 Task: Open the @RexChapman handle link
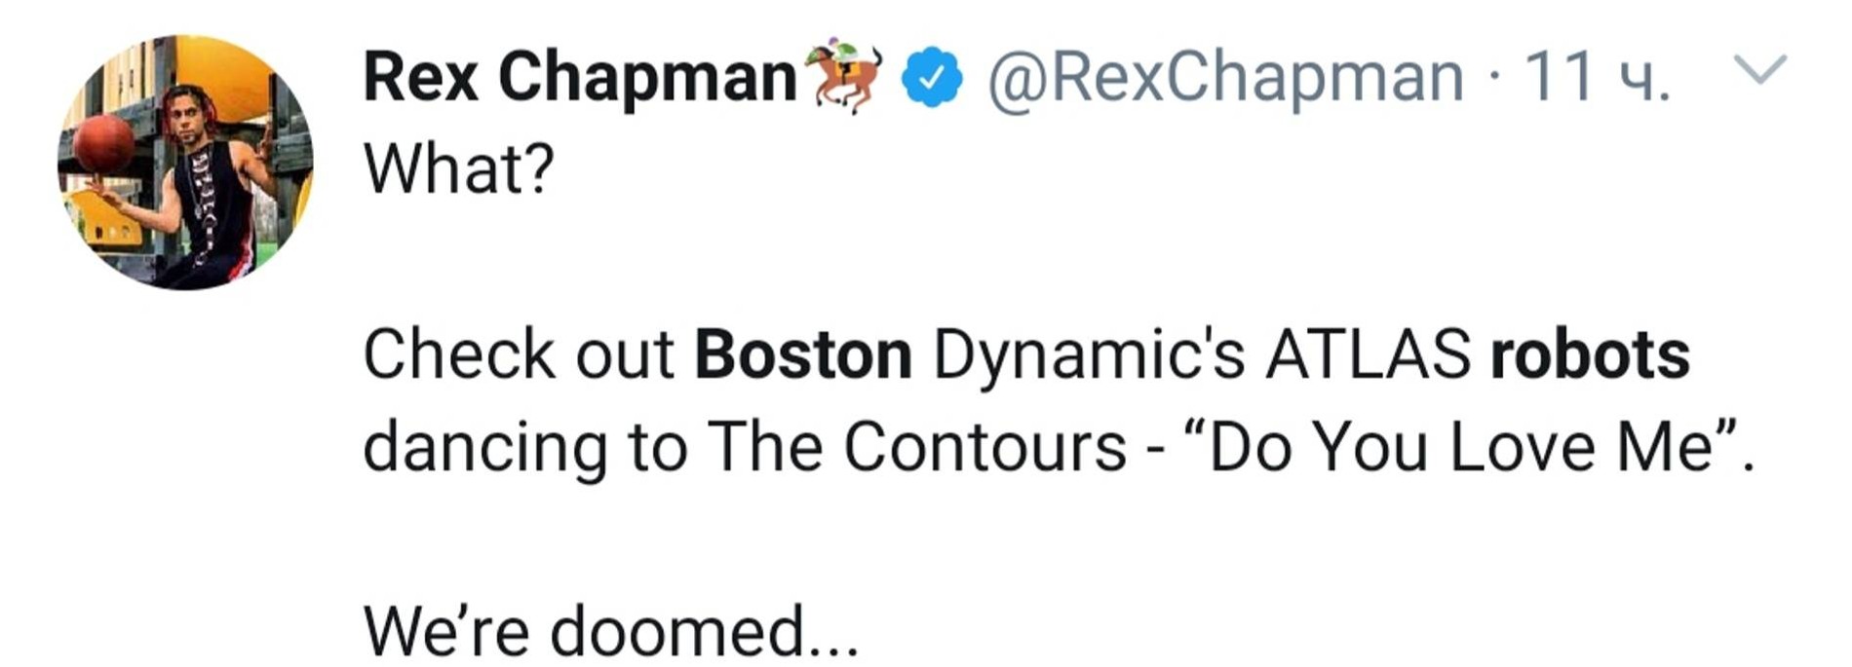click(x=1225, y=77)
